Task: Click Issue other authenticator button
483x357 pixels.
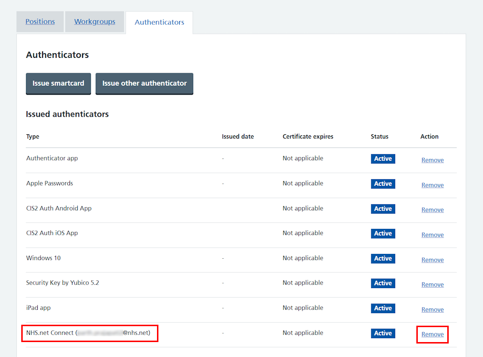Action: coord(144,83)
